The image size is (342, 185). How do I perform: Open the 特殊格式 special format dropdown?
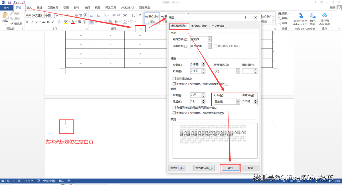click(x=238, y=71)
